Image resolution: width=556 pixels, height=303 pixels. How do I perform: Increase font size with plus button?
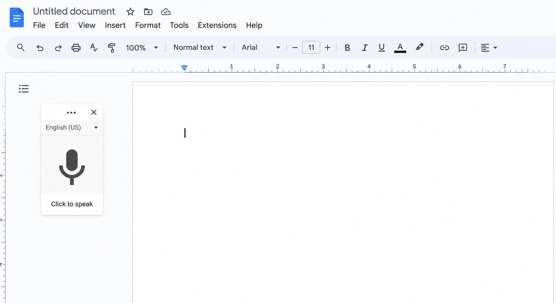coord(328,48)
